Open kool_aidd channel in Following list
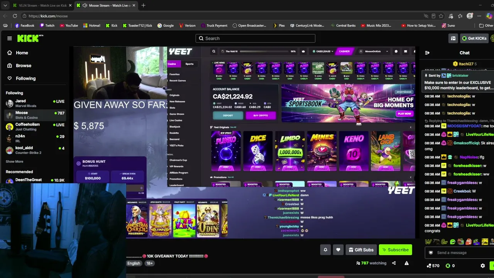 [x=35, y=150]
